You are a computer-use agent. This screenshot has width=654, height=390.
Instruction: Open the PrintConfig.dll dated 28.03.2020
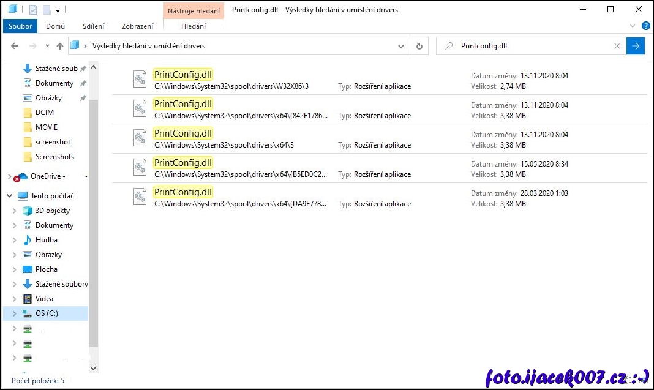point(183,192)
